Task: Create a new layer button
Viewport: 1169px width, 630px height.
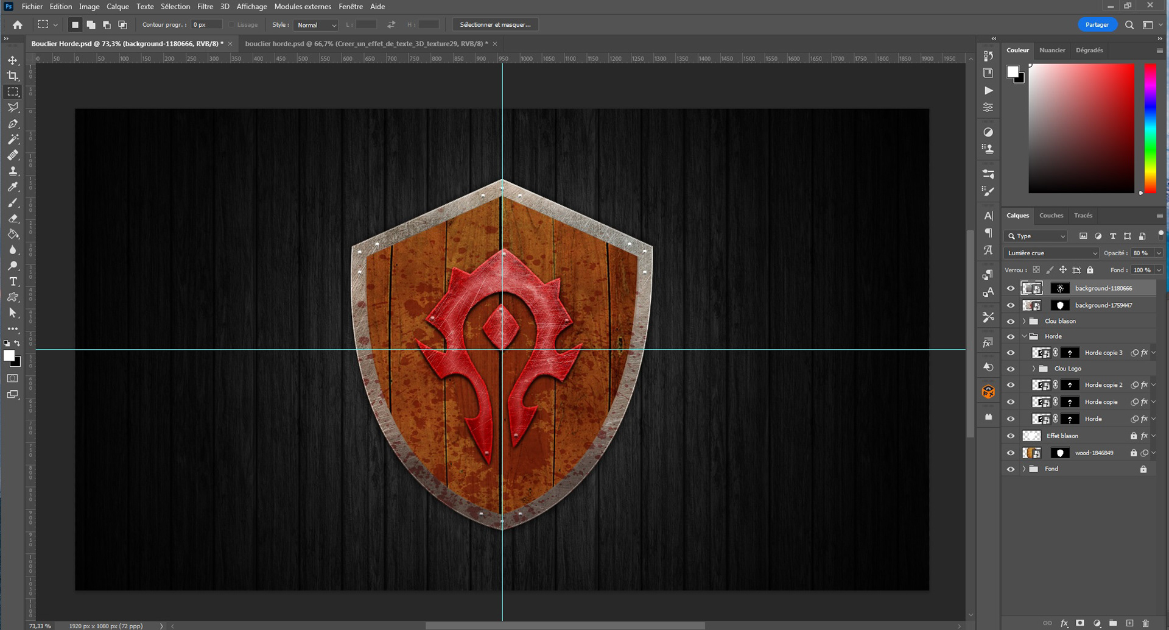Action: pos(1129,623)
